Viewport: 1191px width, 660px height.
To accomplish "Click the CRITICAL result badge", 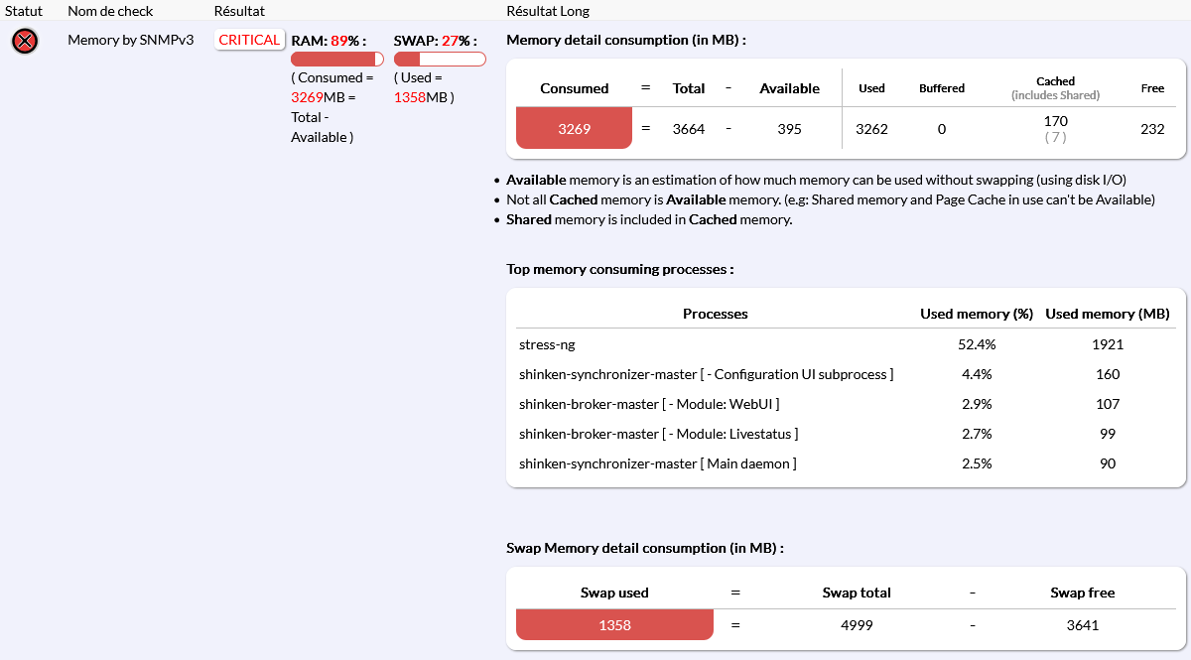I will click(x=249, y=41).
